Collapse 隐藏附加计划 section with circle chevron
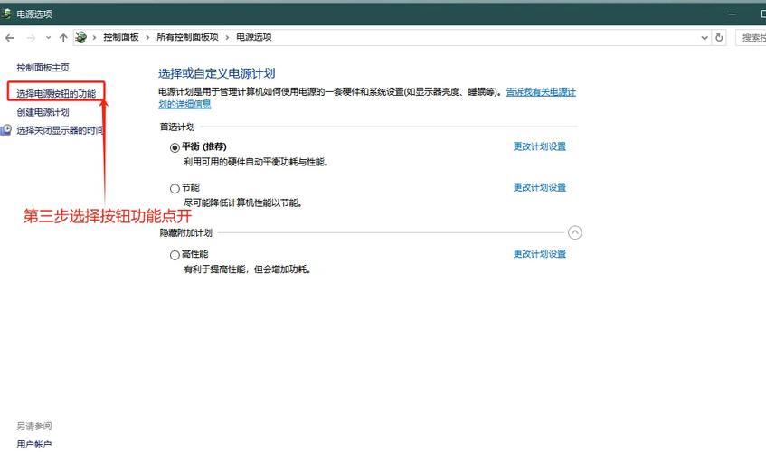Image resolution: width=766 pixels, height=452 pixels. pos(575,233)
